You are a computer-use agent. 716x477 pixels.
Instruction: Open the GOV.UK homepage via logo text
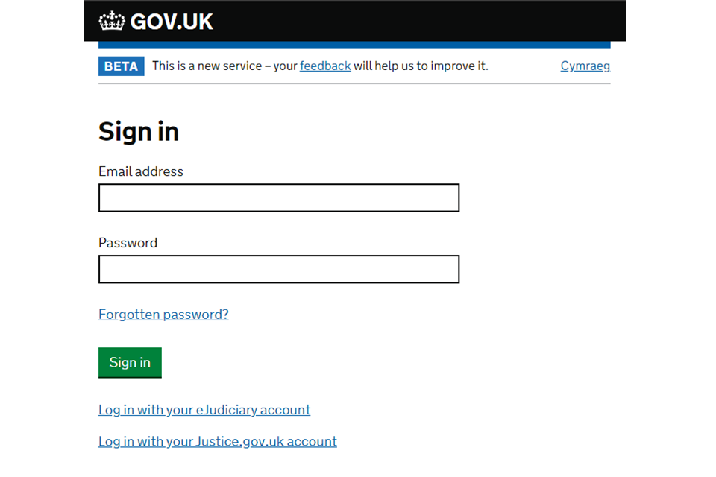point(172,22)
